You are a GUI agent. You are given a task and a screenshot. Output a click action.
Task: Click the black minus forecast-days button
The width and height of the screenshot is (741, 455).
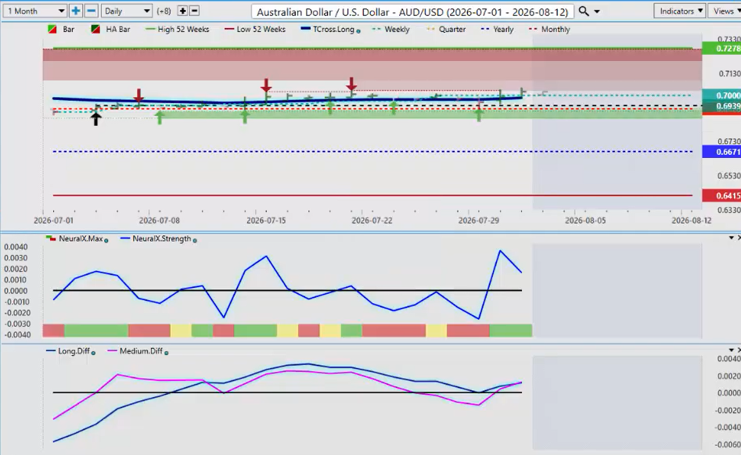click(x=194, y=11)
